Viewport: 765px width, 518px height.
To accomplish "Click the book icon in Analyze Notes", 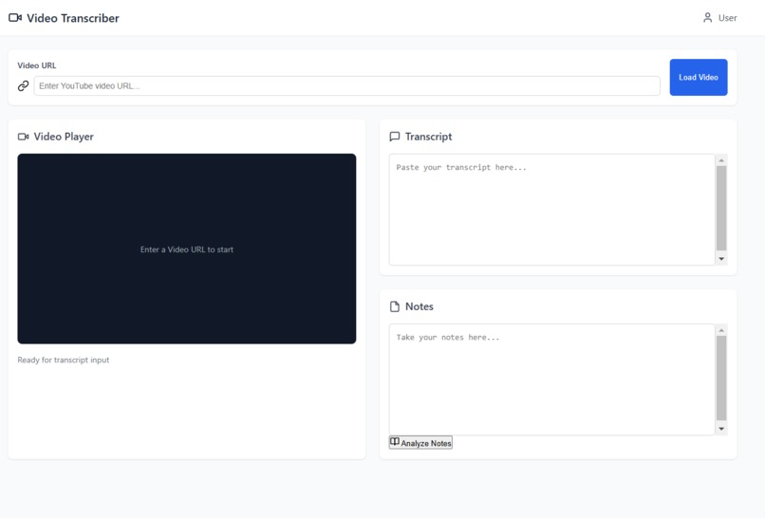I will (x=395, y=442).
